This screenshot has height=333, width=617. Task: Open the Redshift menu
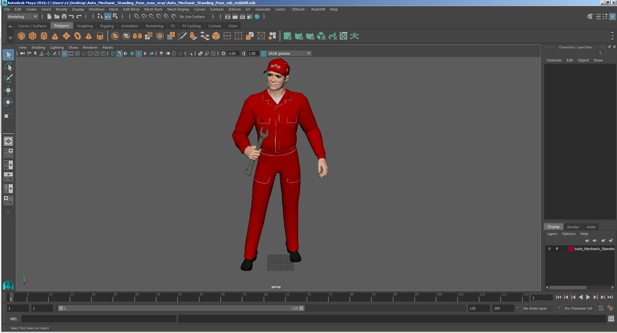tap(318, 9)
